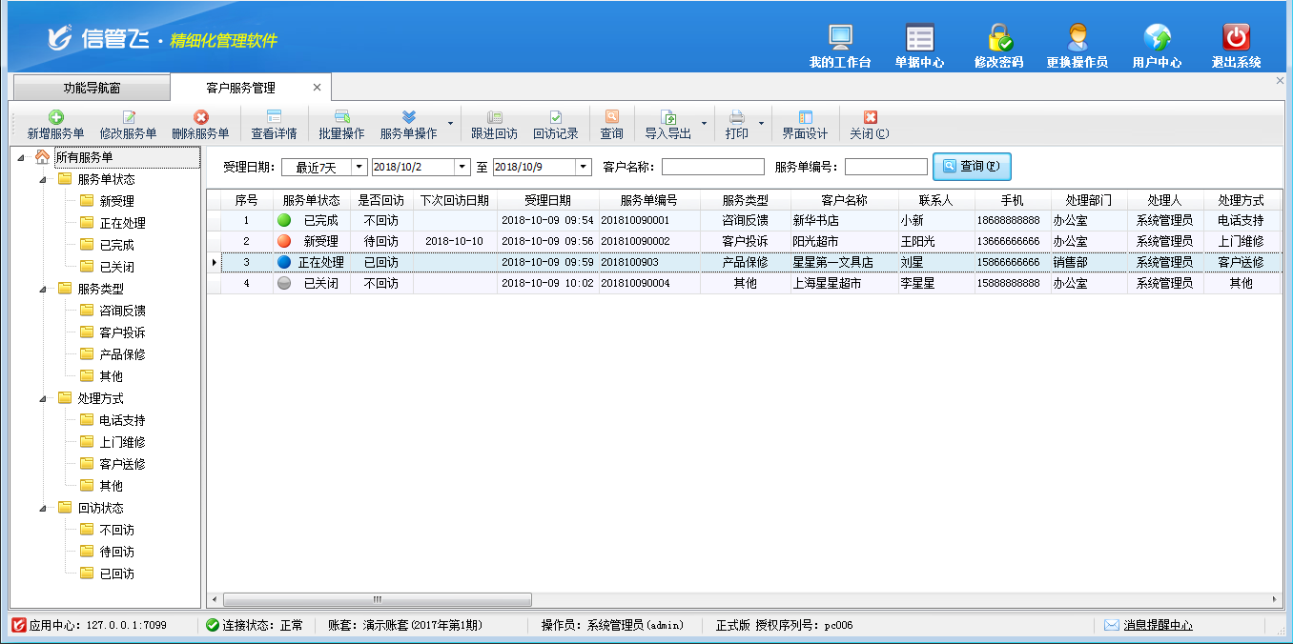Open the 界面设计 layout tool

pos(805,117)
